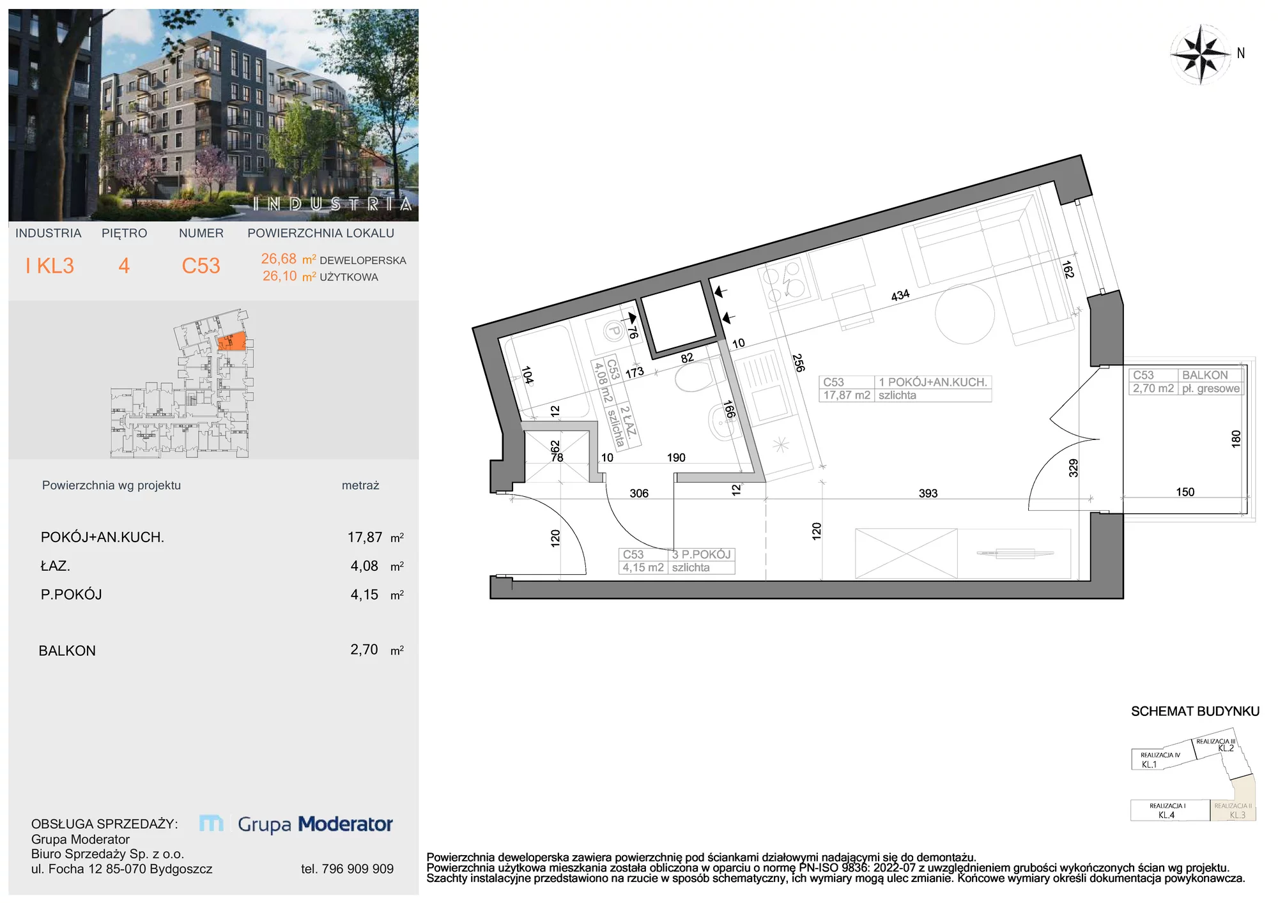Click the 'POKÓJ+AN.KUCH.' row in area list
The width and height of the screenshot is (1278, 903).
(222, 537)
